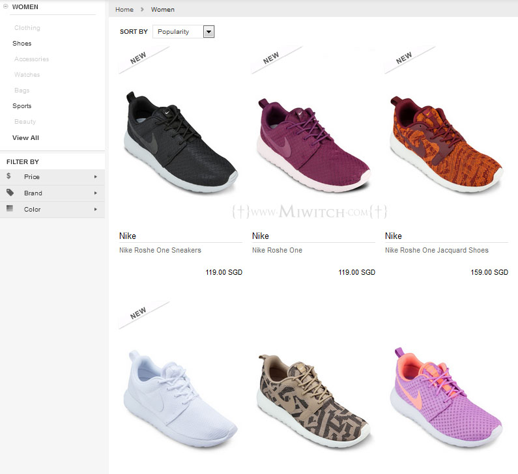This screenshot has width=518, height=474.
Task: Expand the Color filter arrow
Action: click(x=96, y=209)
